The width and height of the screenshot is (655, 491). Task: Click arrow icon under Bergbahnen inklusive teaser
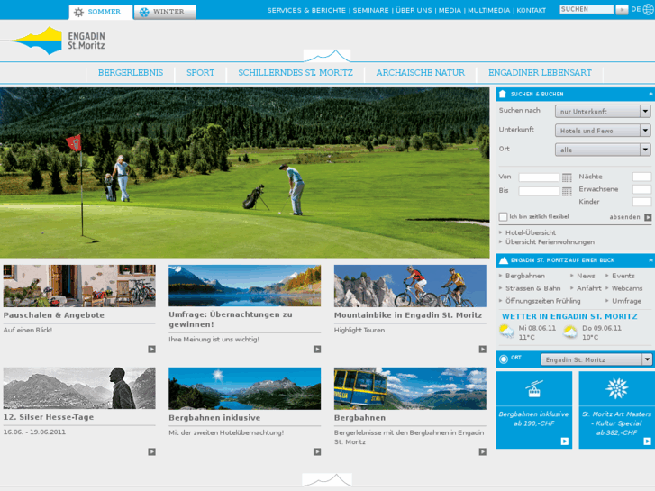point(317,451)
